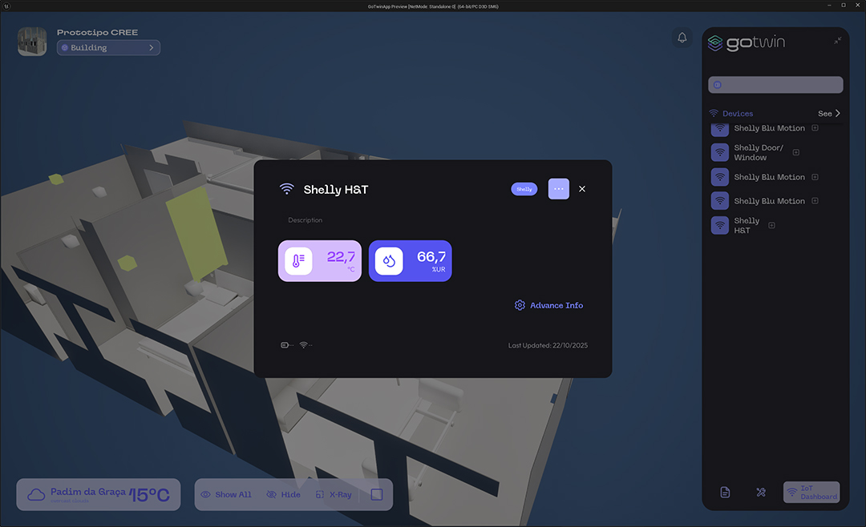Toggle Show All visibility
This screenshot has height=527, width=866.
point(226,495)
